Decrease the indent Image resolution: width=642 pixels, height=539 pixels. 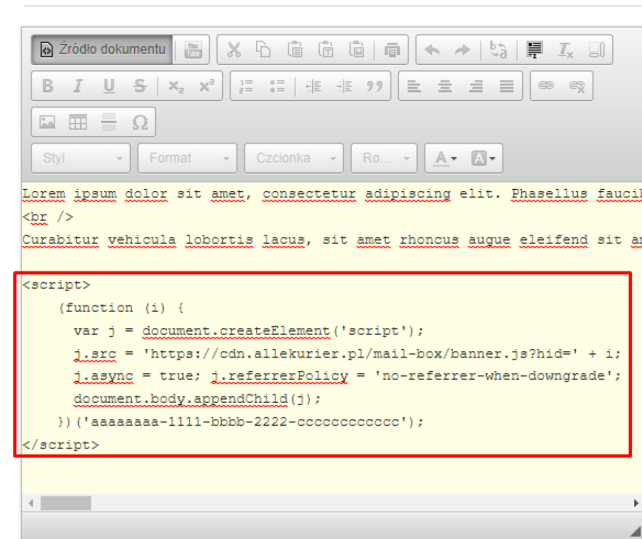click(313, 86)
